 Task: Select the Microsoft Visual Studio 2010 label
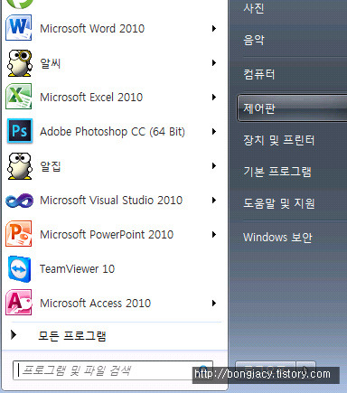click(111, 201)
